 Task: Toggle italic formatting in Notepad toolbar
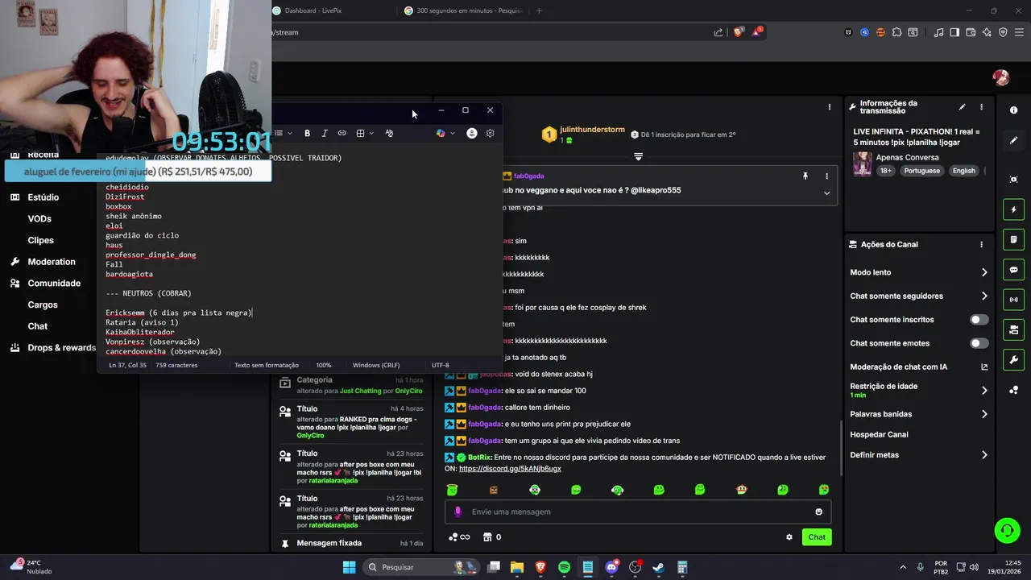(x=325, y=133)
